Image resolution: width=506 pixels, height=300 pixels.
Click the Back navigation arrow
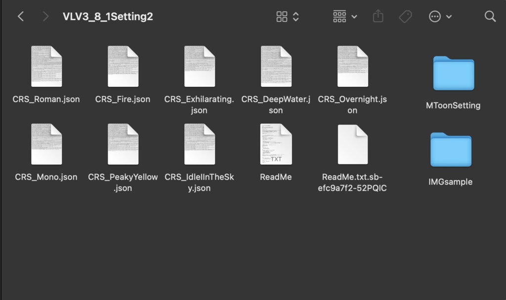[21, 16]
